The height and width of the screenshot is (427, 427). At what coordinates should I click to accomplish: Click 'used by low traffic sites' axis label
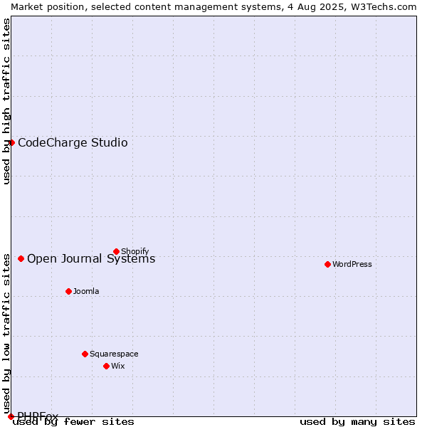[x=6, y=334]
